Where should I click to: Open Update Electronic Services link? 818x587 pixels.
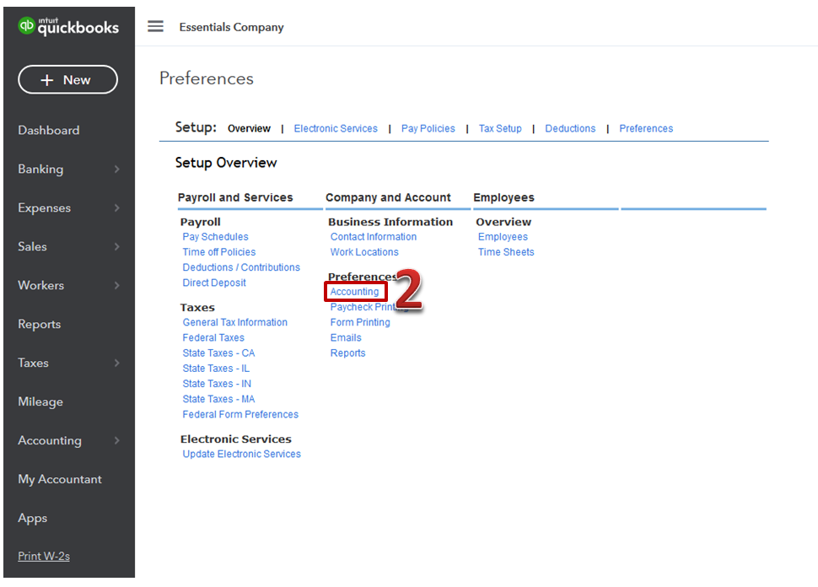(x=241, y=454)
